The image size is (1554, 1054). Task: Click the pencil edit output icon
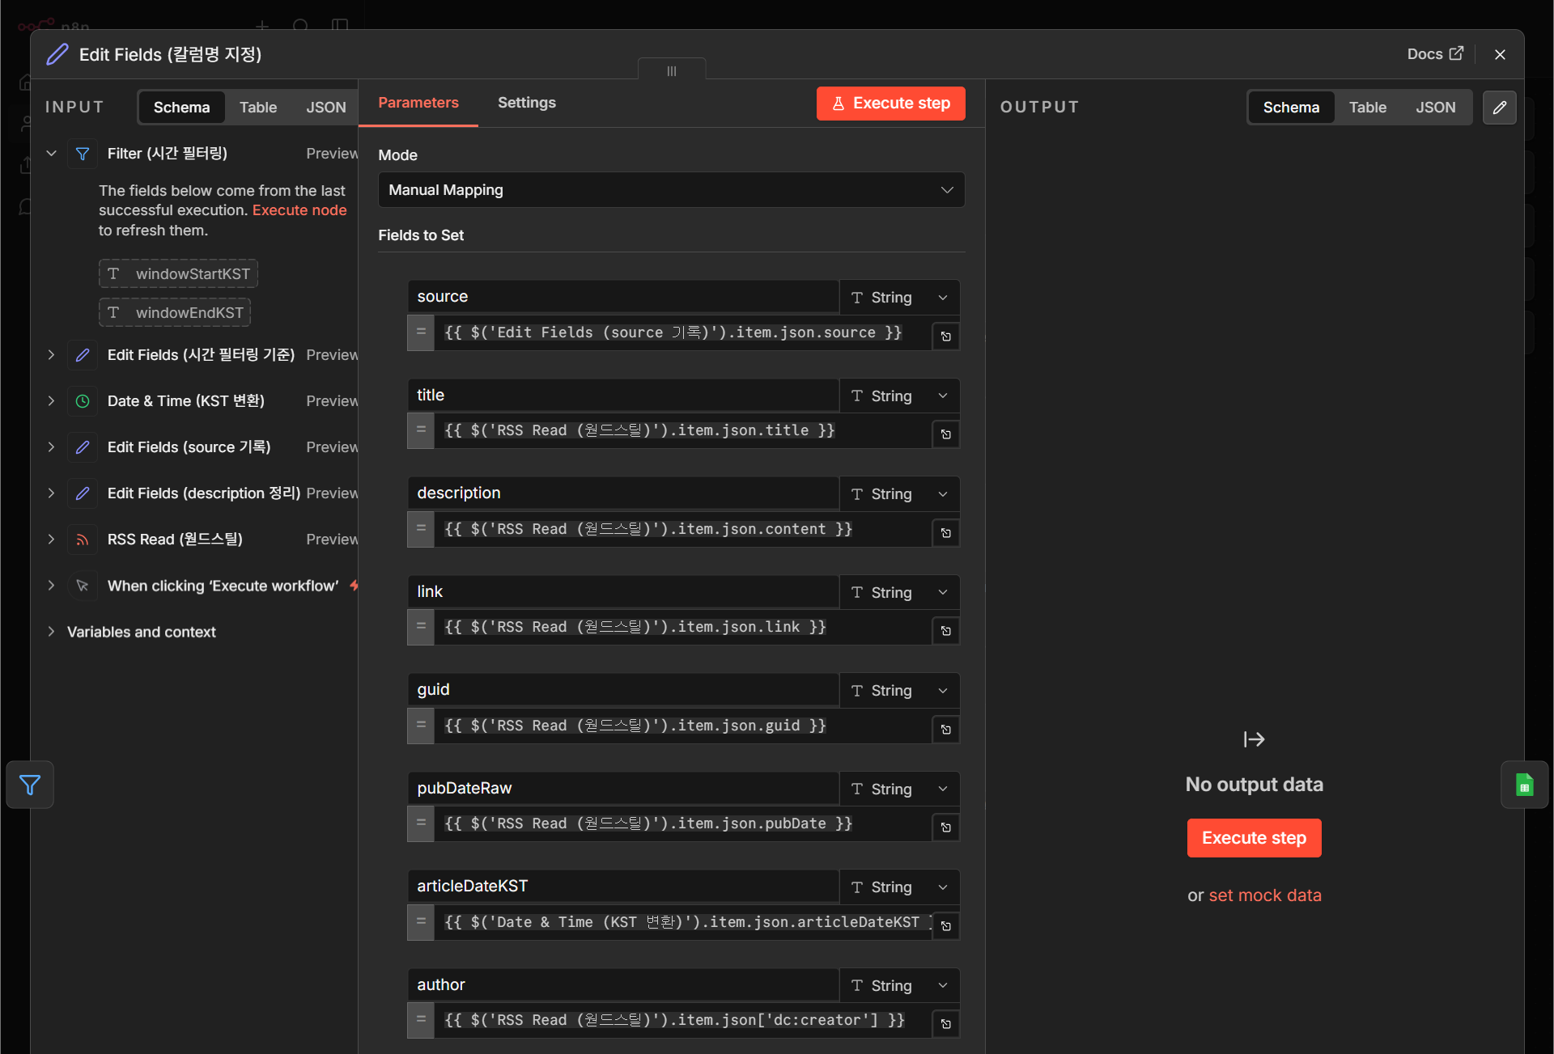[1499, 108]
